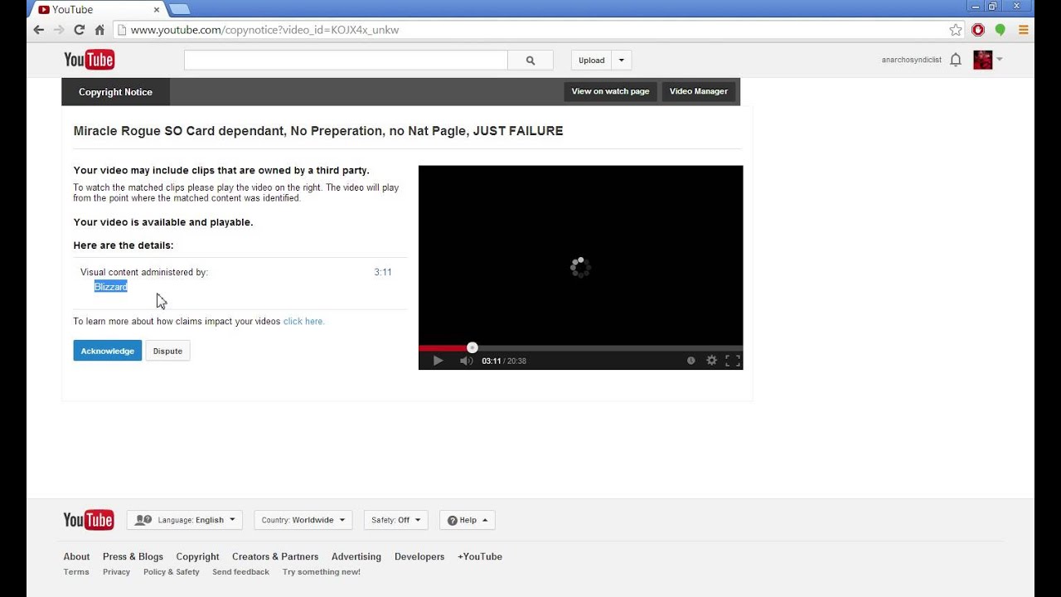Screen dimensions: 1061x597
Task: Open the Terms footer link
Action: tap(76, 572)
